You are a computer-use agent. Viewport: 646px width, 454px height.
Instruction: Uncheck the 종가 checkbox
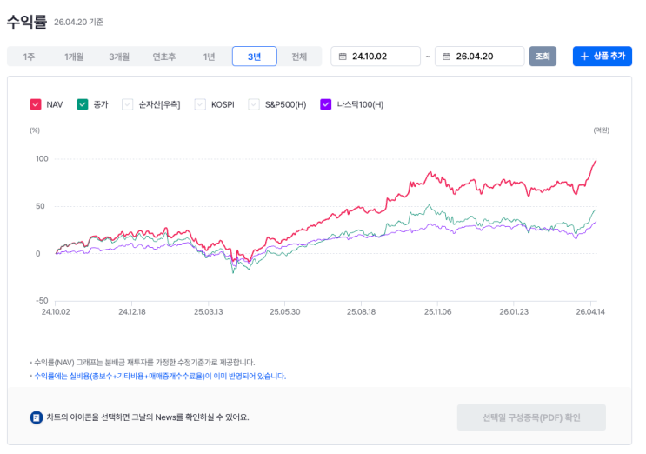point(83,104)
